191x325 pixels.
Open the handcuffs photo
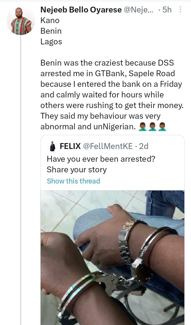(x=112, y=258)
